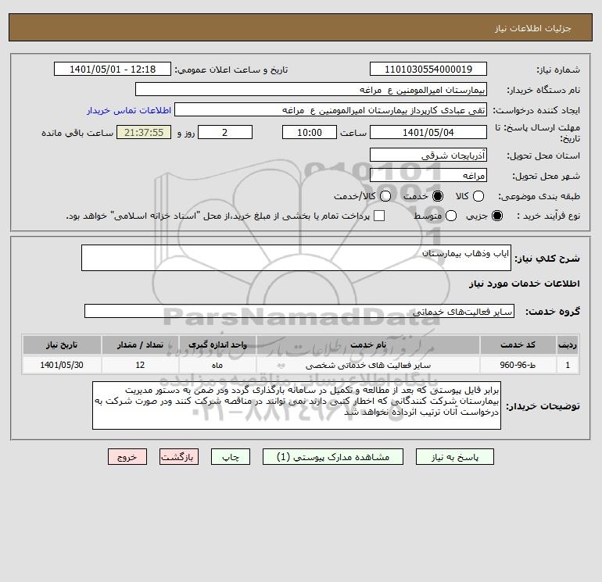Click the delivery province field آذربایجان شرقی
Viewport: 602px width, 582px height.
(428, 155)
